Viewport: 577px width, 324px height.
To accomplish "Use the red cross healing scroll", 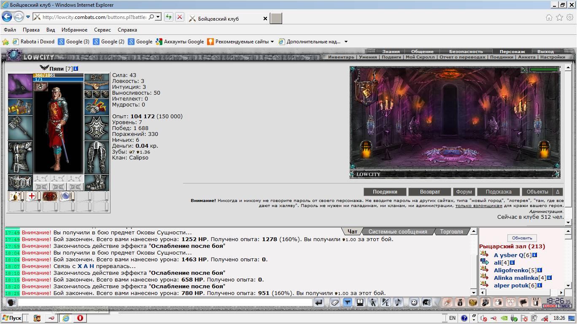I will click(33, 196).
